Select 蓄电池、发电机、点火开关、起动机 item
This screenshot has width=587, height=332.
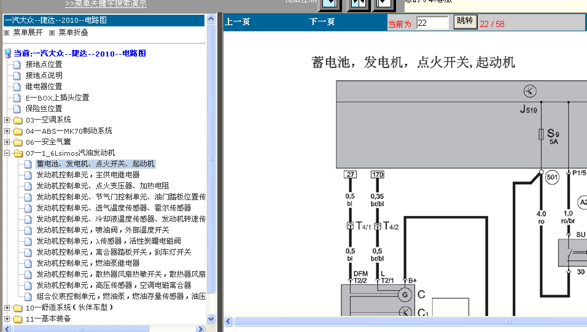point(95,164)
